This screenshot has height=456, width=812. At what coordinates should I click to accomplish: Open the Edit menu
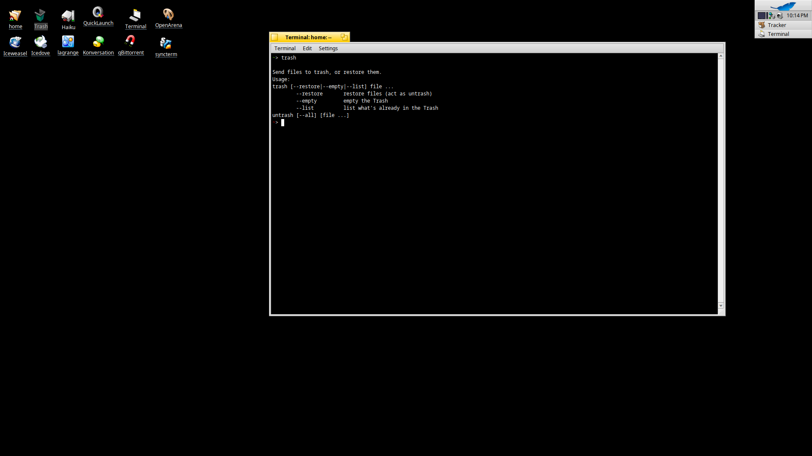click(x=307, y=49)
